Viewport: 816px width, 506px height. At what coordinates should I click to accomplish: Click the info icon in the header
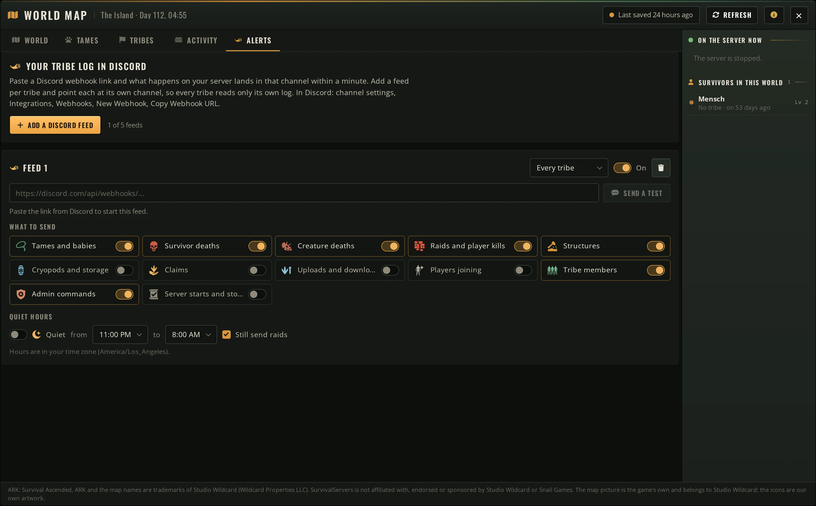(773, 15)
